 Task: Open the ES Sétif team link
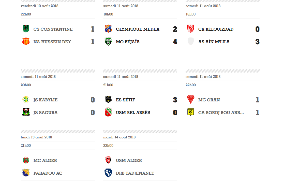tap(125, 100)
